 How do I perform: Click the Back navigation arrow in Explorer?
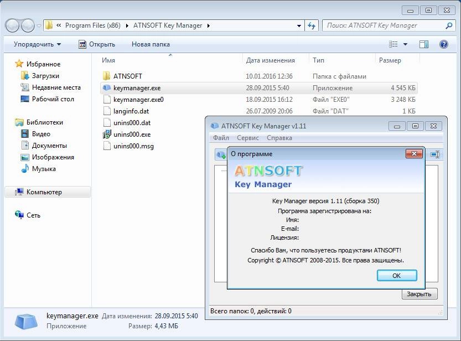click(x=12, y=25)
